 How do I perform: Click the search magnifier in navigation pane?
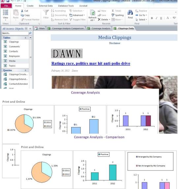pos(30,33)
